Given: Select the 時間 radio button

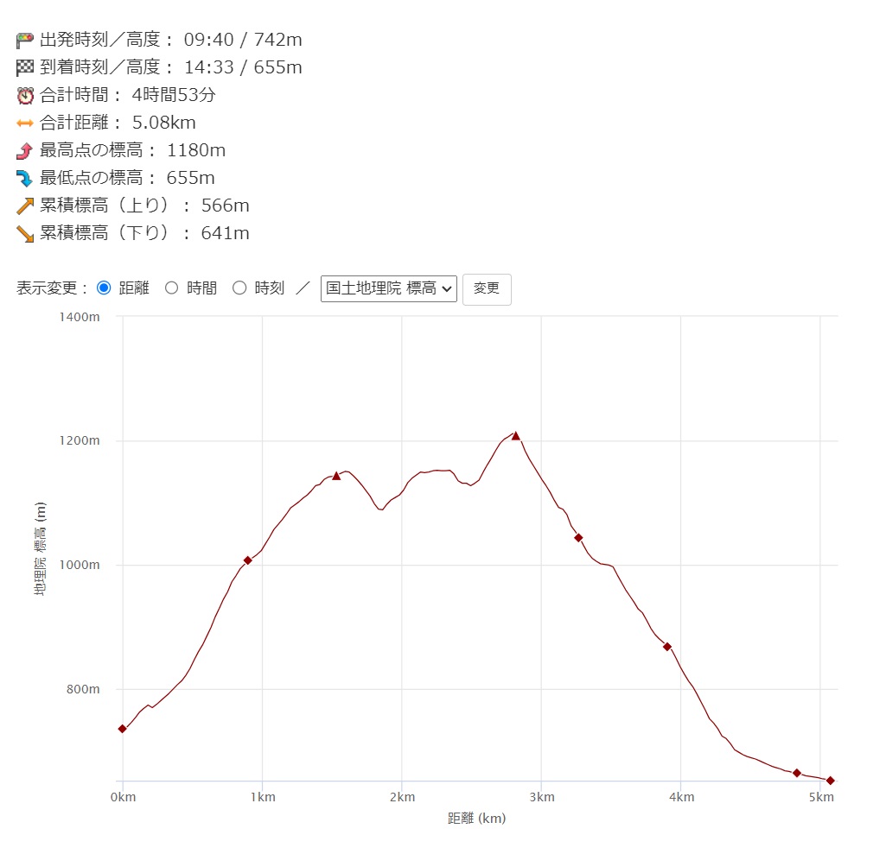Looking at the screenshot, I should click(171, 288).
